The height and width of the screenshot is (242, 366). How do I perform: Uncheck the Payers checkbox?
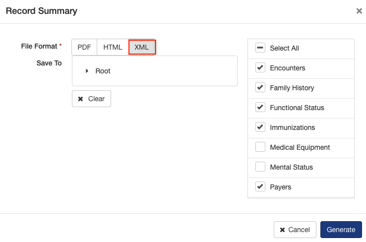[260, 186]
